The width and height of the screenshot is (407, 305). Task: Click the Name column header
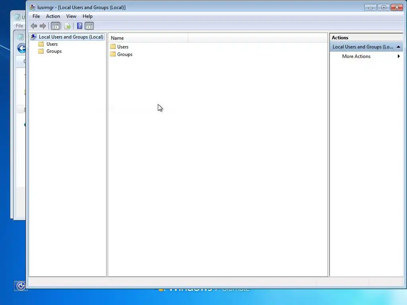148,38
